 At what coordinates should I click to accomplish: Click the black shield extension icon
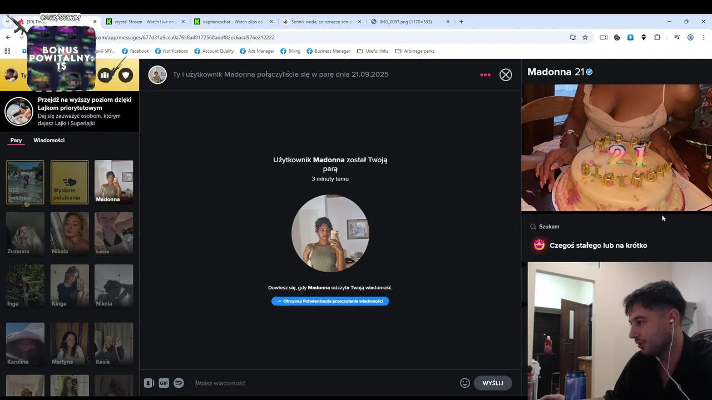coord(644,37)
